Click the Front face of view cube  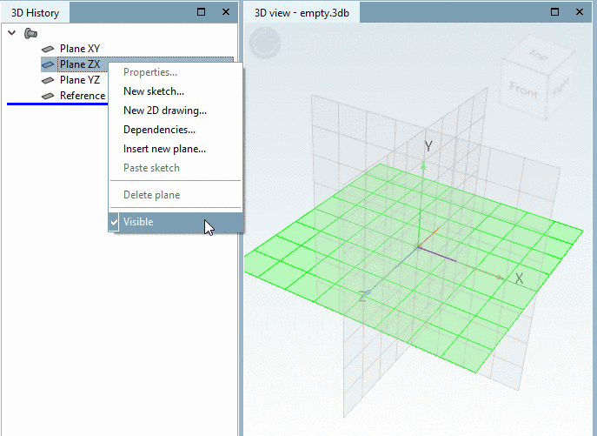pyautogui.click(x=524, y=91)
